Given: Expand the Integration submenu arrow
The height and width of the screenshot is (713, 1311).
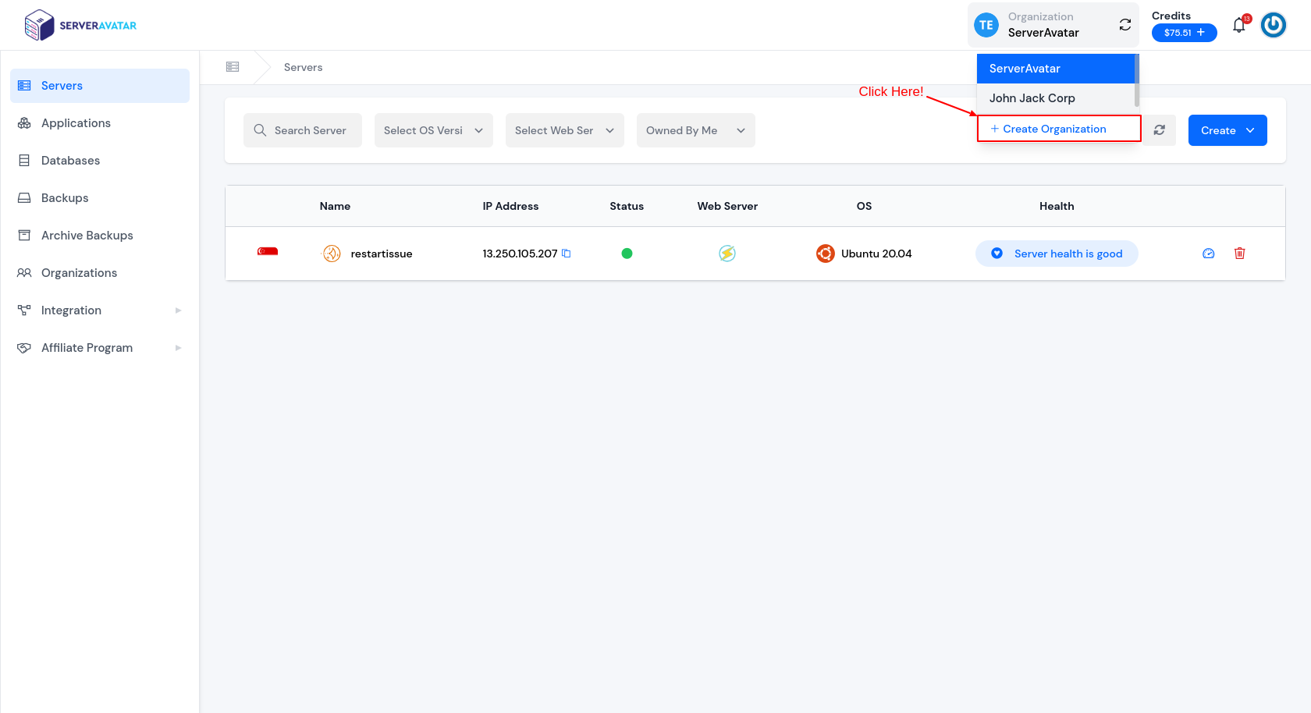Looking at the screenshot, I should tap(178, 310).
